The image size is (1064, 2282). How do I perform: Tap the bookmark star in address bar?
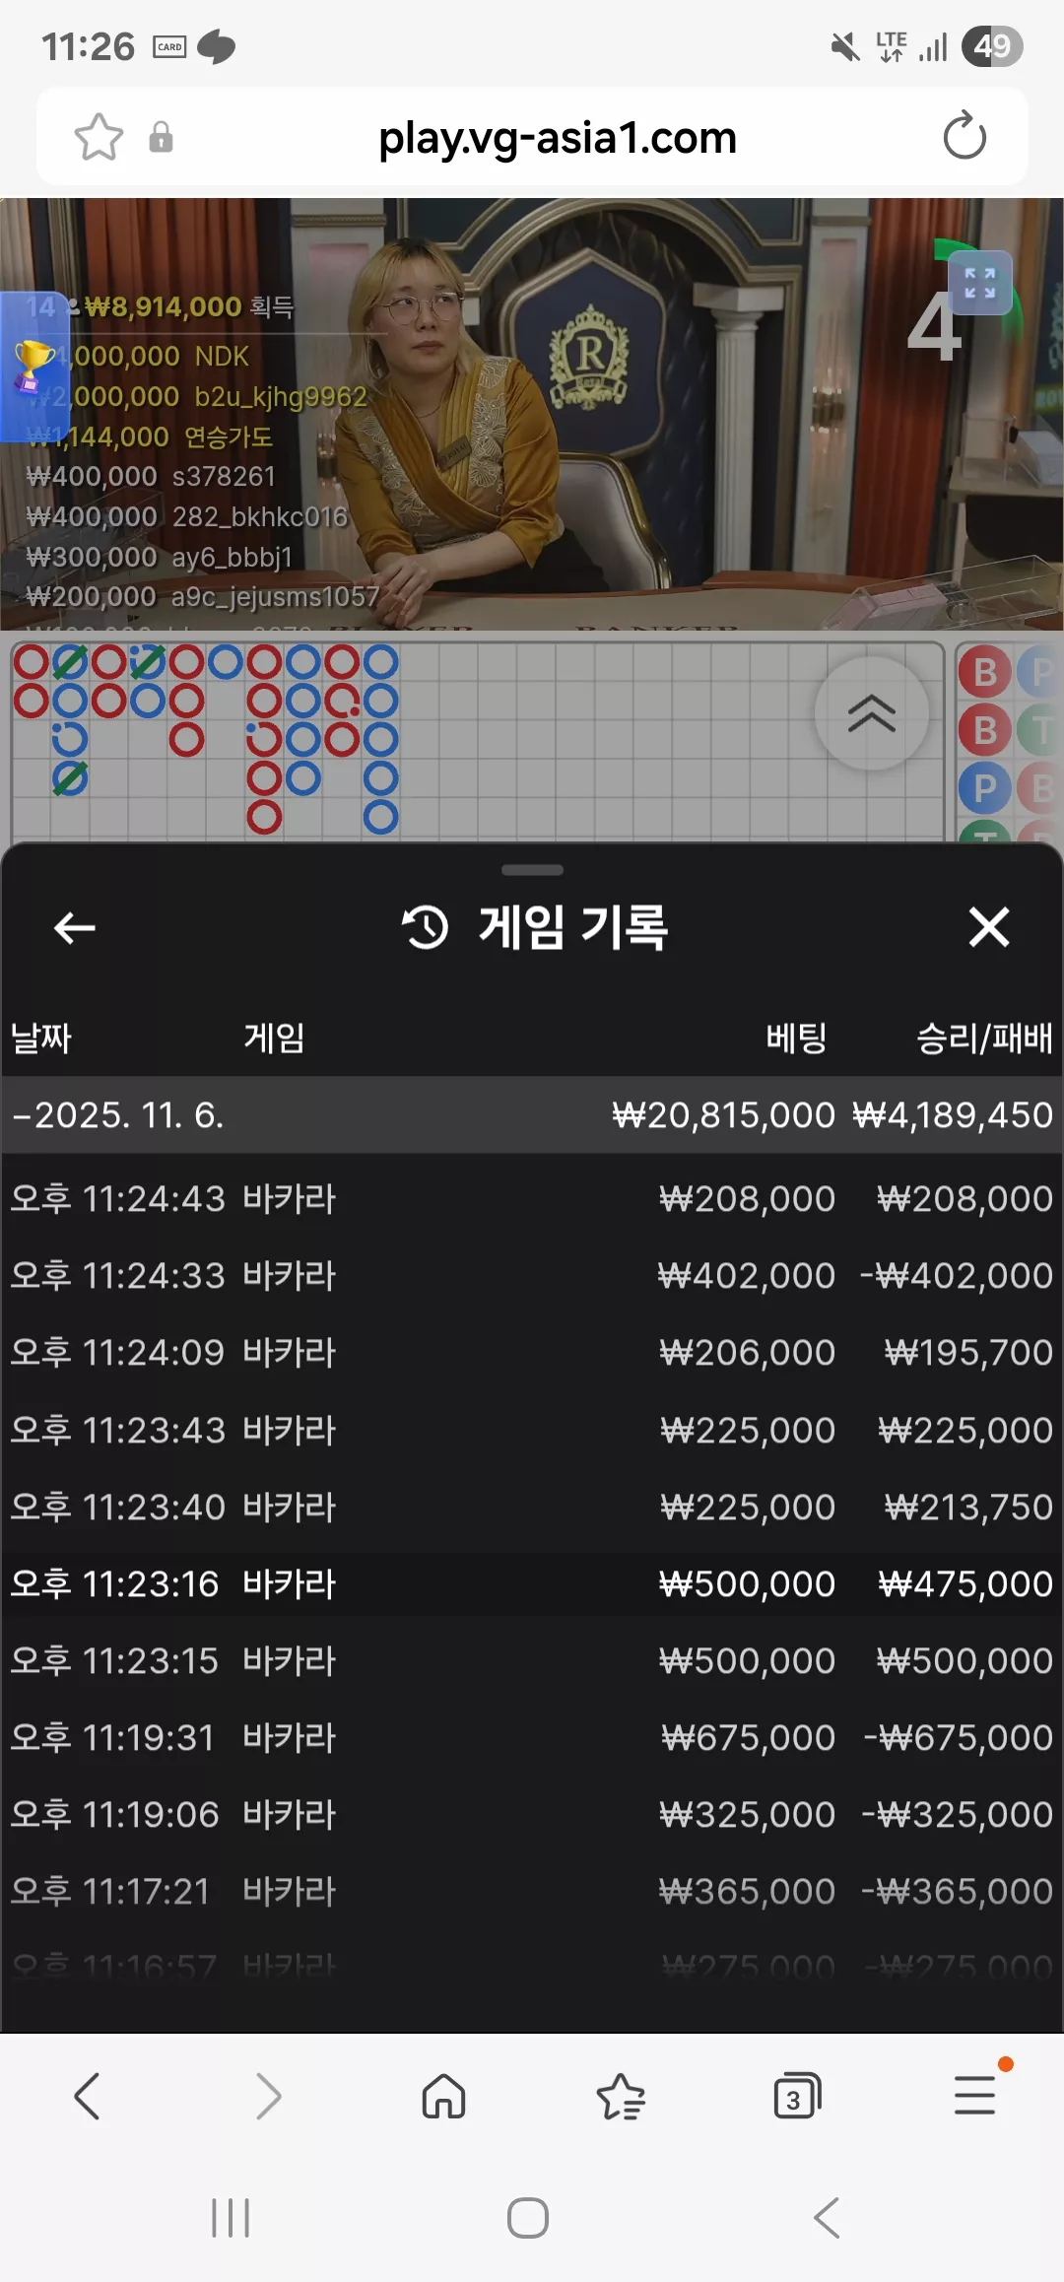(99, 137)
